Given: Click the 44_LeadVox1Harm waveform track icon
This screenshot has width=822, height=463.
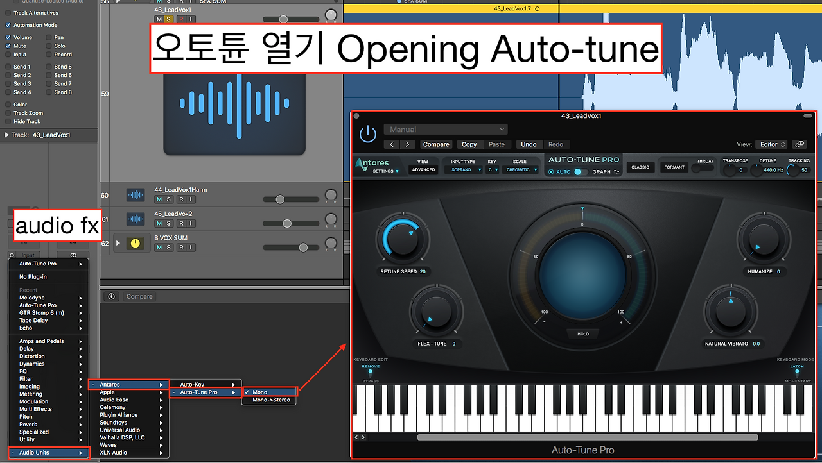Looking at the screenshot, I should 136,195.
